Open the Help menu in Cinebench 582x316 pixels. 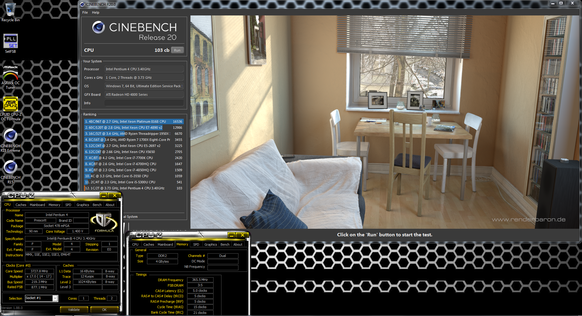click(96, 12)
